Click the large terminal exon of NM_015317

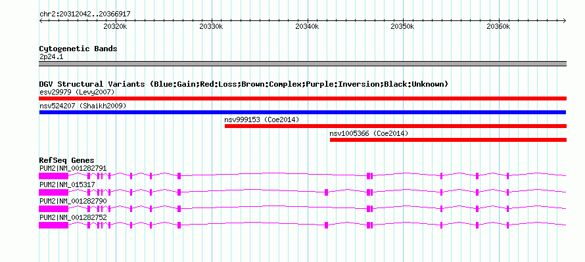tap(54, 192)
